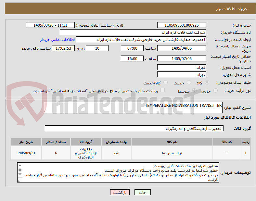Select the متوسط purchase type radio
This screenshot has height=201, width=256.
[194, 91]
